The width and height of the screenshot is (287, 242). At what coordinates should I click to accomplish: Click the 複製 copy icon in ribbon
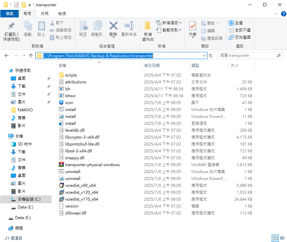tap(28, 26)
